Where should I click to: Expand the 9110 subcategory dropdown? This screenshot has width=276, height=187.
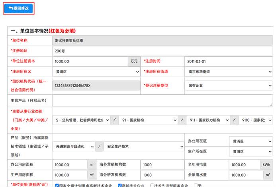255,120
